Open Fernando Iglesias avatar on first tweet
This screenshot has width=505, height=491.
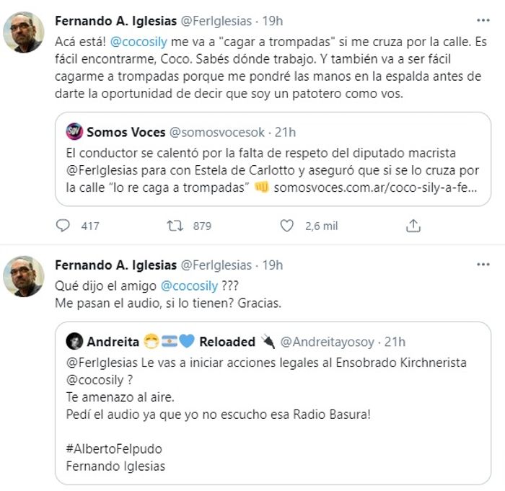tap(25, 33)
